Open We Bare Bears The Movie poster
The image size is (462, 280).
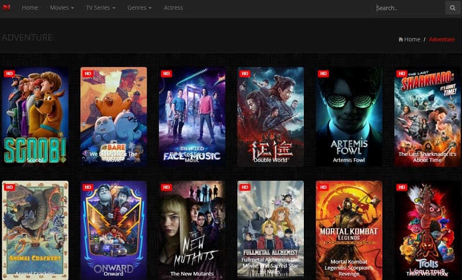[x=114, y=117]
